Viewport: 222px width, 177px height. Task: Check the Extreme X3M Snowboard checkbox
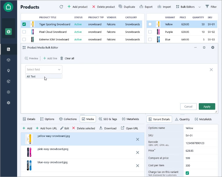click(x=24, y=39)
